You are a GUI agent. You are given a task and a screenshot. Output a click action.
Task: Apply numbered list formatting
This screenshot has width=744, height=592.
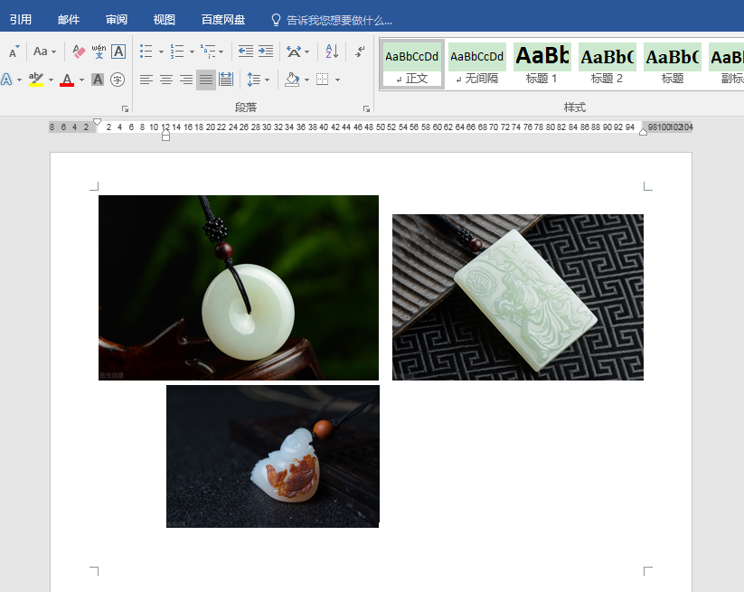pos(177,52)
